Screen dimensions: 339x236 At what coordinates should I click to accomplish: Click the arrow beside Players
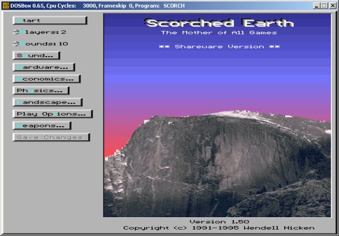tap(16, 32)
